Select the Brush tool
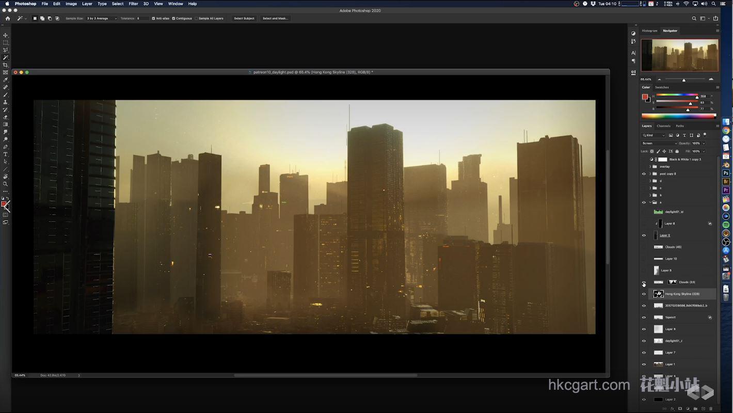The image size is (733, 413). pos(6,95)
